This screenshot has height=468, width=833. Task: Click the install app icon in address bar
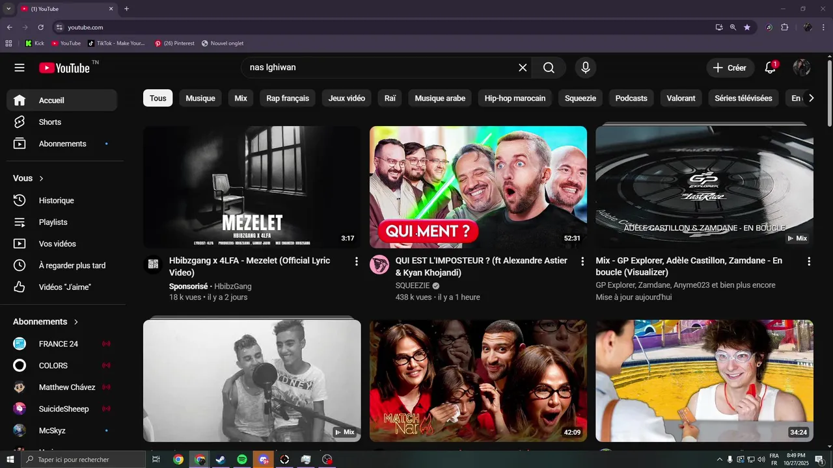pos(719,27)
